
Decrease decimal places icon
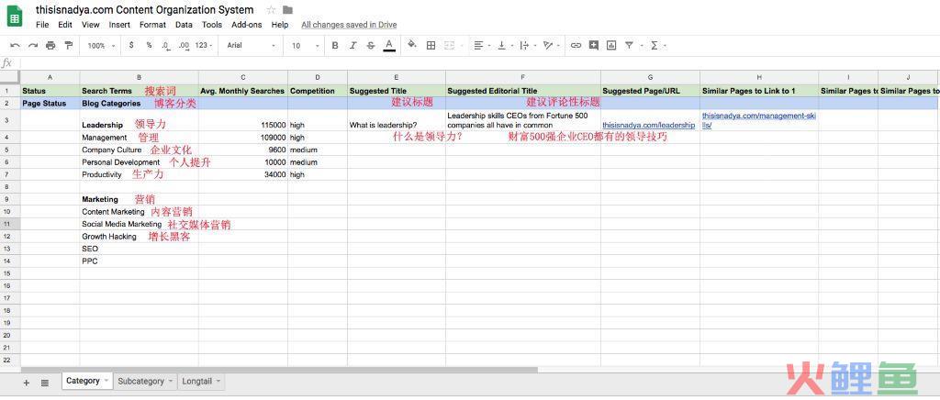[165, 46]
